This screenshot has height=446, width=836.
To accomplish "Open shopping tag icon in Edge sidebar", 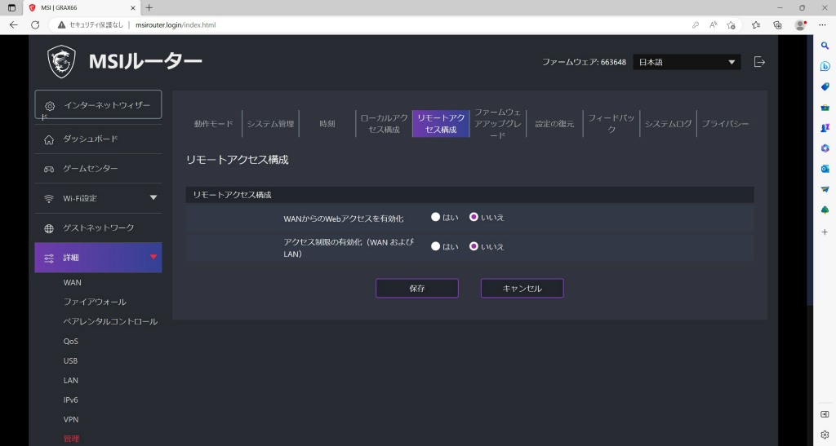I will click(x=825, y=86).
